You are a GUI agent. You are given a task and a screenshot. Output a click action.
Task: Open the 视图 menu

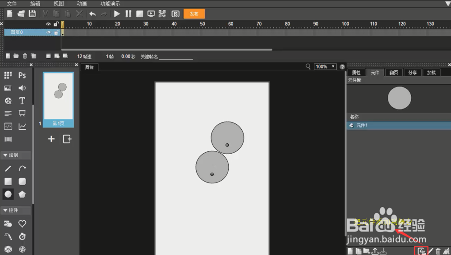59,4
